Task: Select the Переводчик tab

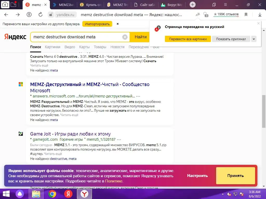Action: pos(139,47)
